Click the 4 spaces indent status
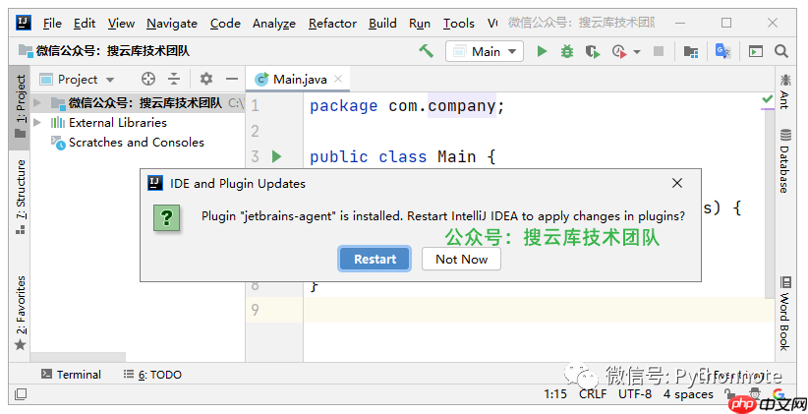The width and height of the screenshot is (808, 414). click(688, 394)
